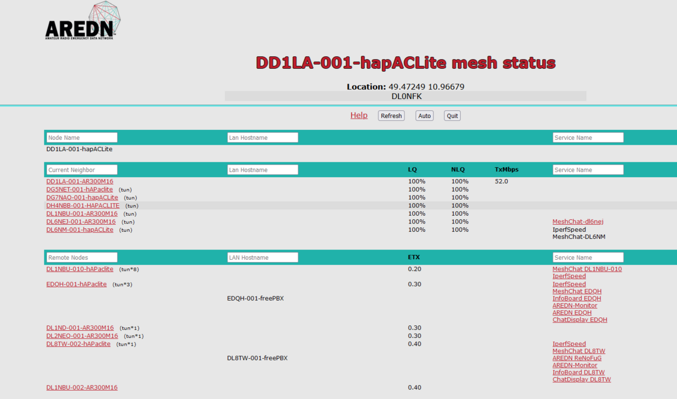Screen dimensions: 677x399
Task: Focus the Service Name field in Remote Nodes row
Action: click(588, 257)
